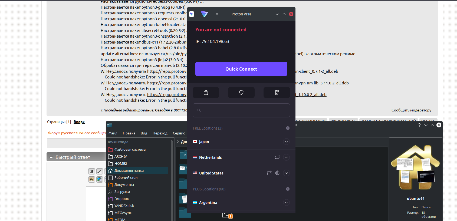The width and height of the screenshot is (457, 221).
Task: Collapse the Быстрый ответ section
Action: (x=51, y=157)
